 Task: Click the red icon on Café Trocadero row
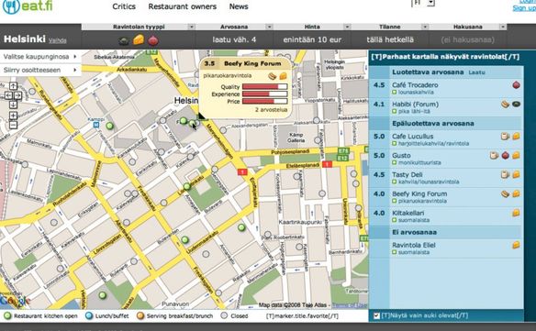tap(516, 85)
